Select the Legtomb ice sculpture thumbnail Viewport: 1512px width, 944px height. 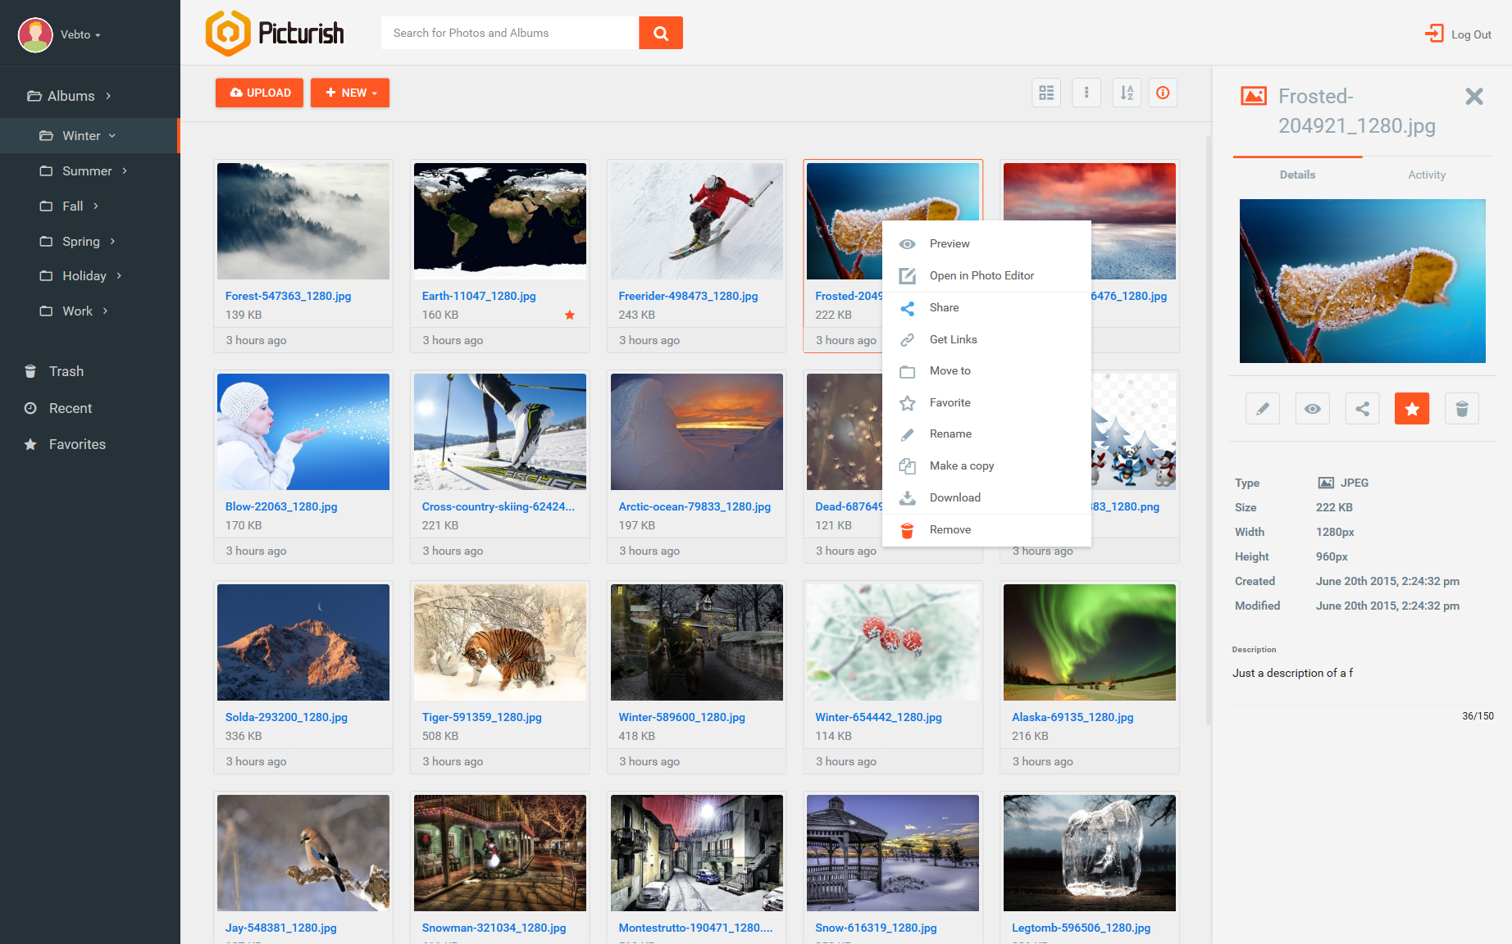click(x=1090, y=853)
